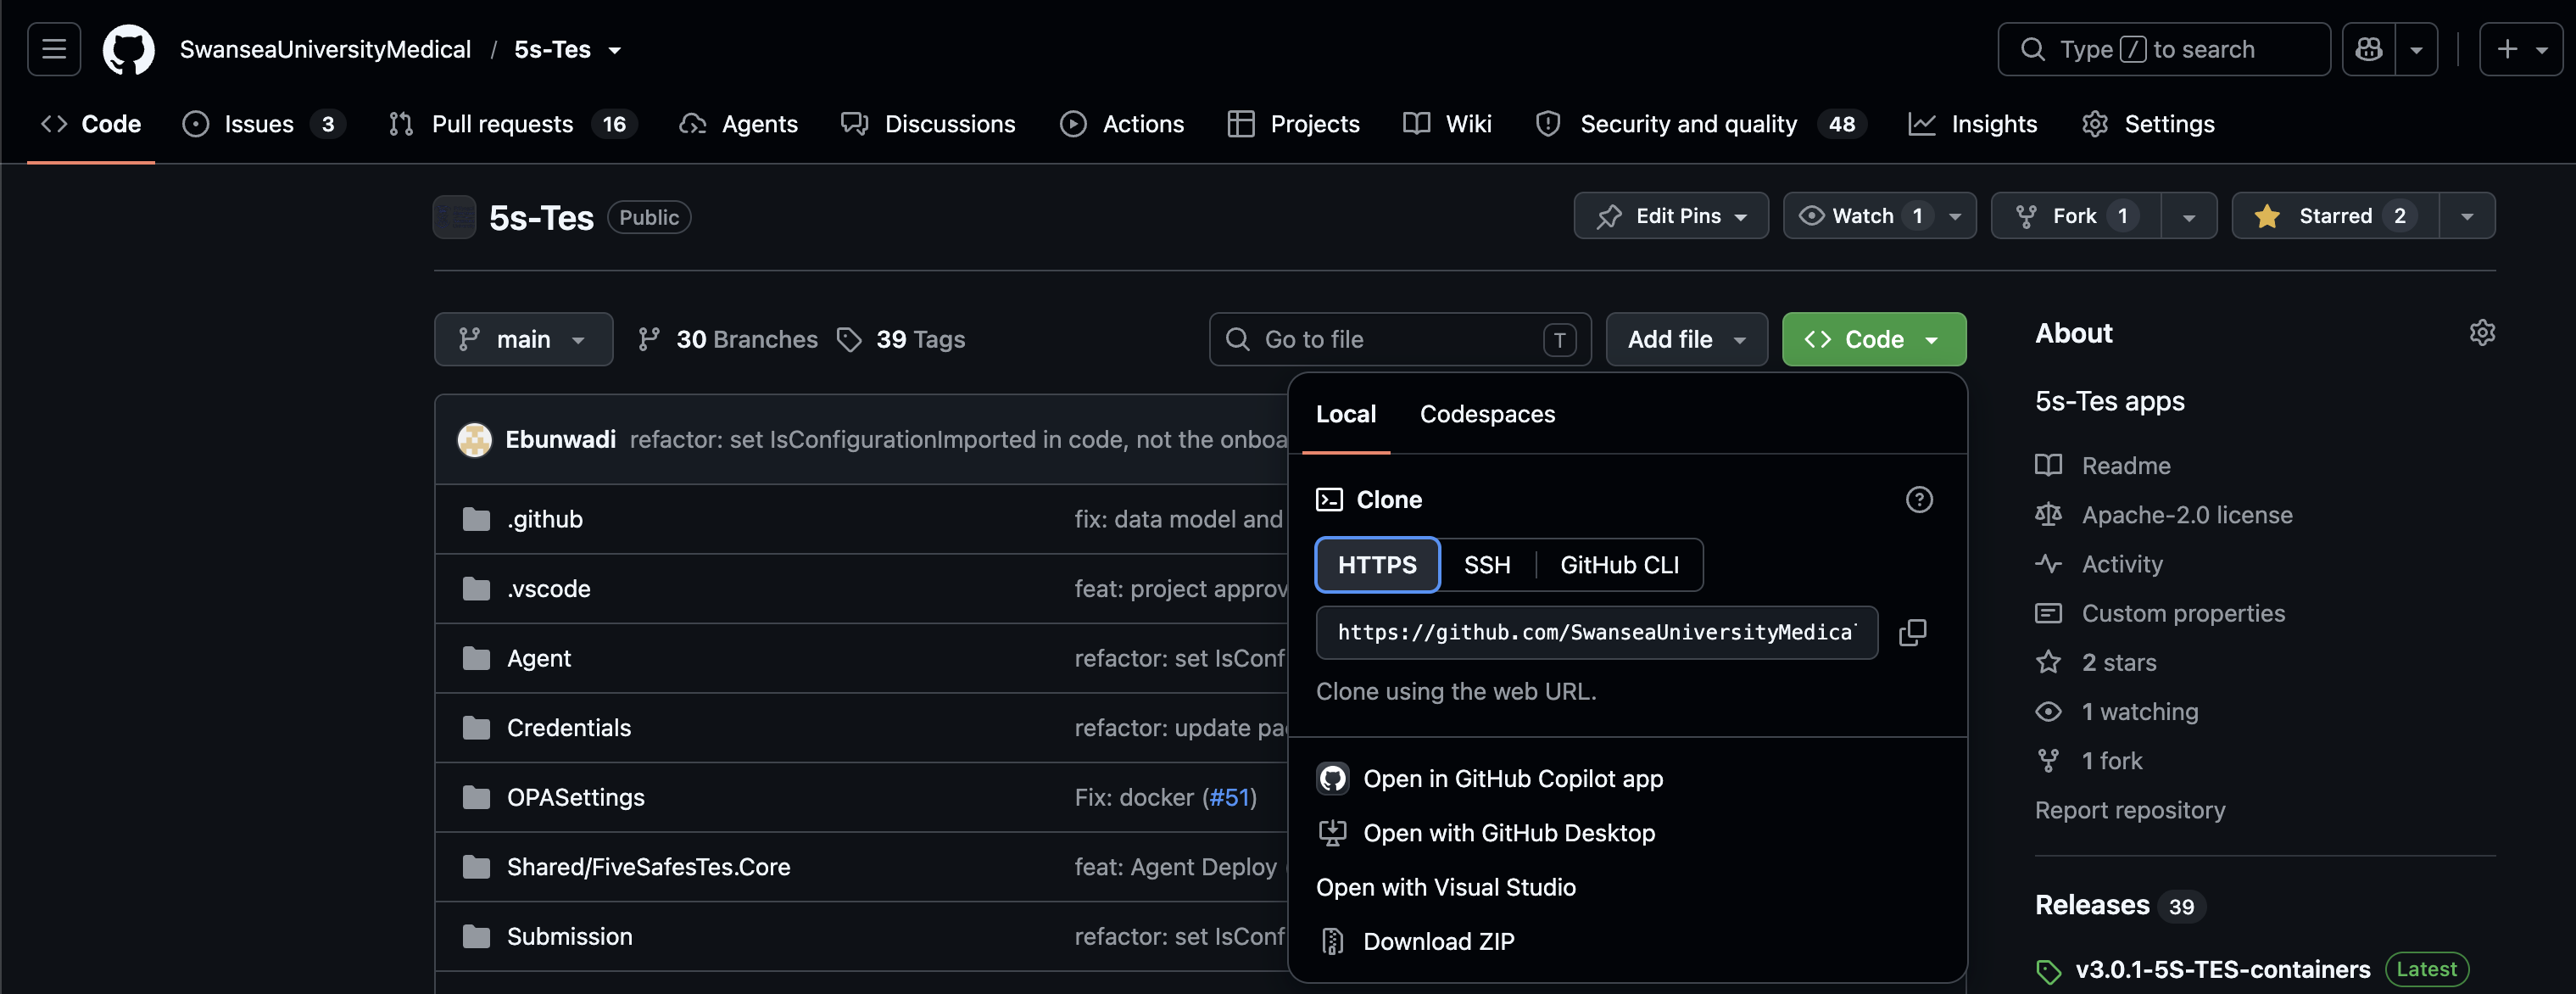
Task: Choose Open in GitHub Copilot app
Action: pos(1489,779)
